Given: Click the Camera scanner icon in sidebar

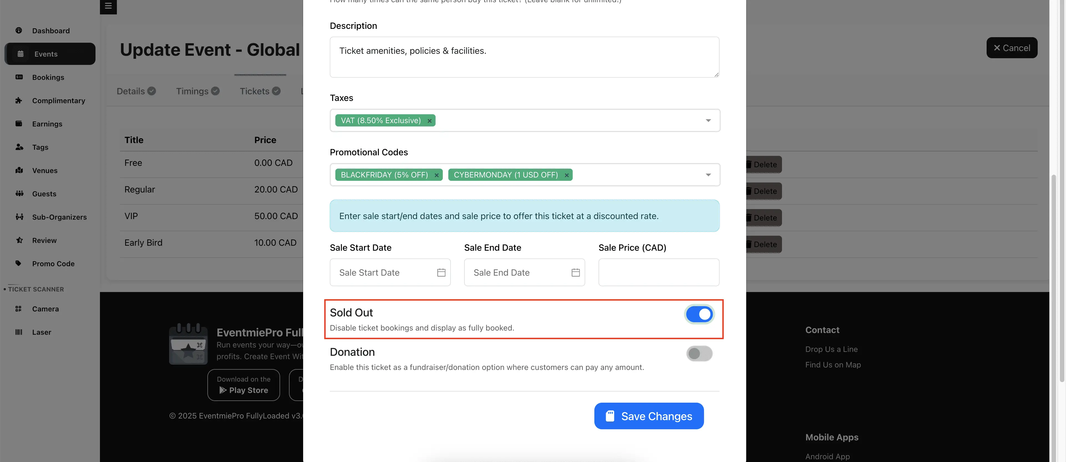Looking at the screenshot, I should coord(18,309).
